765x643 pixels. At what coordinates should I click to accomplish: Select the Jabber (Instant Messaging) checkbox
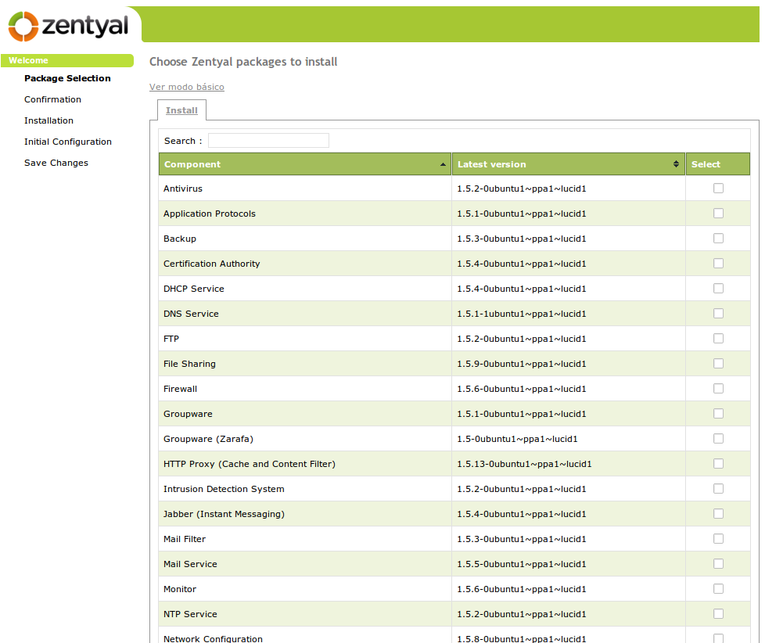(718, 514)
